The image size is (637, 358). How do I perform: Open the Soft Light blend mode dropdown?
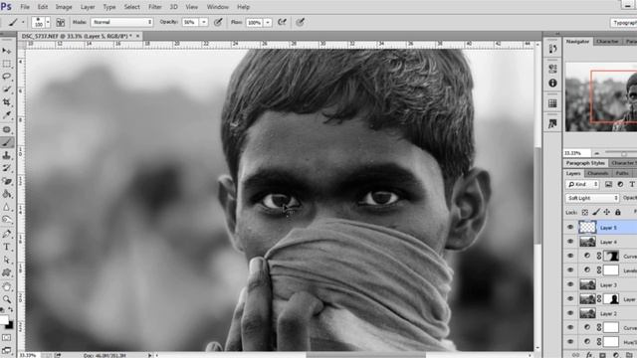(x=592, y=198)
